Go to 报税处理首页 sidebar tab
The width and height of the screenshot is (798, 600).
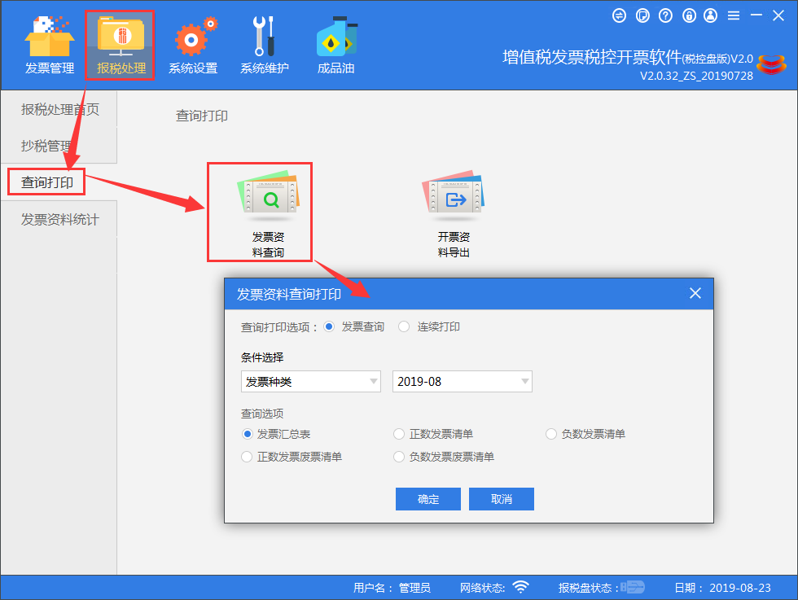pos(59,109)
